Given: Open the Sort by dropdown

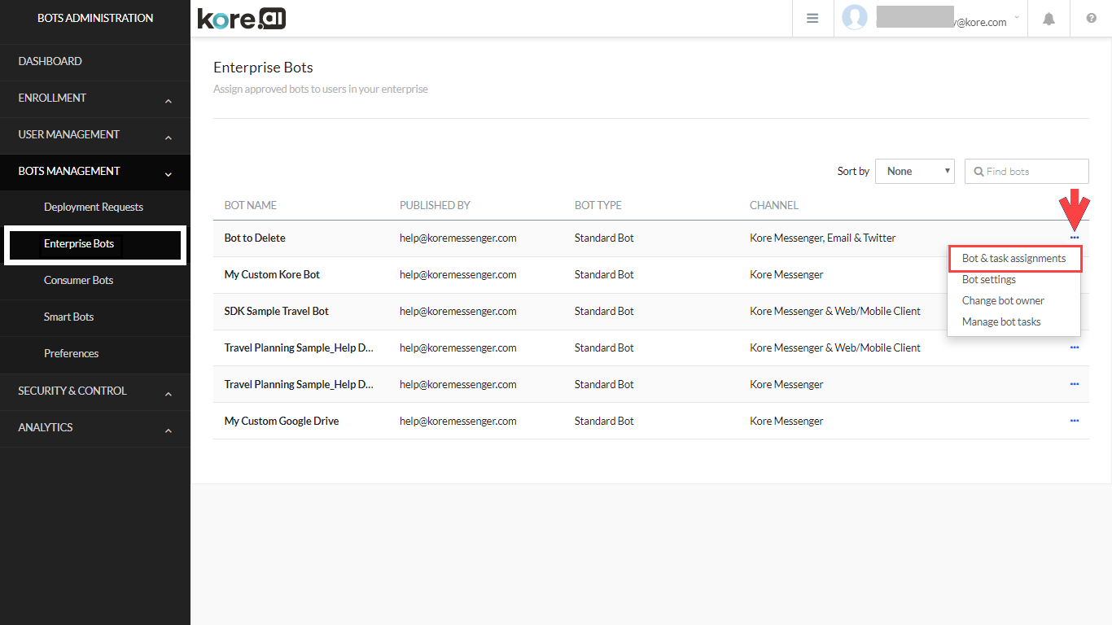Looking at the screenshot, I should [x=914, y=172].
